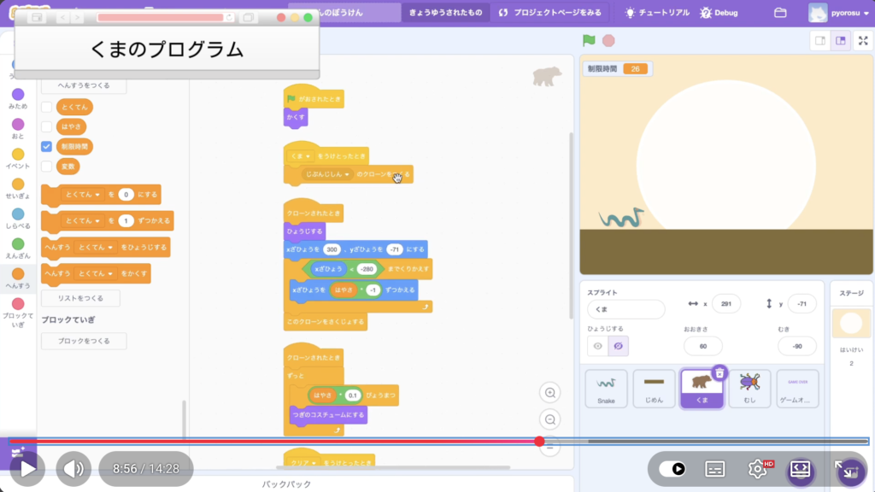The width and height of the screenshot is (875, 492).
Task: Delete the くま sprite with trash icon
Action: (719, 372)
